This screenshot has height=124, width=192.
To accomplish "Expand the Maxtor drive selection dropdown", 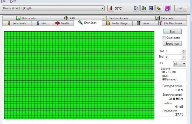I will tap(103, 8).
